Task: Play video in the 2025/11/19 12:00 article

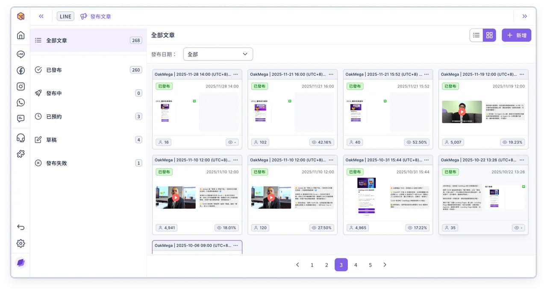Action: [x=462, y=112]
